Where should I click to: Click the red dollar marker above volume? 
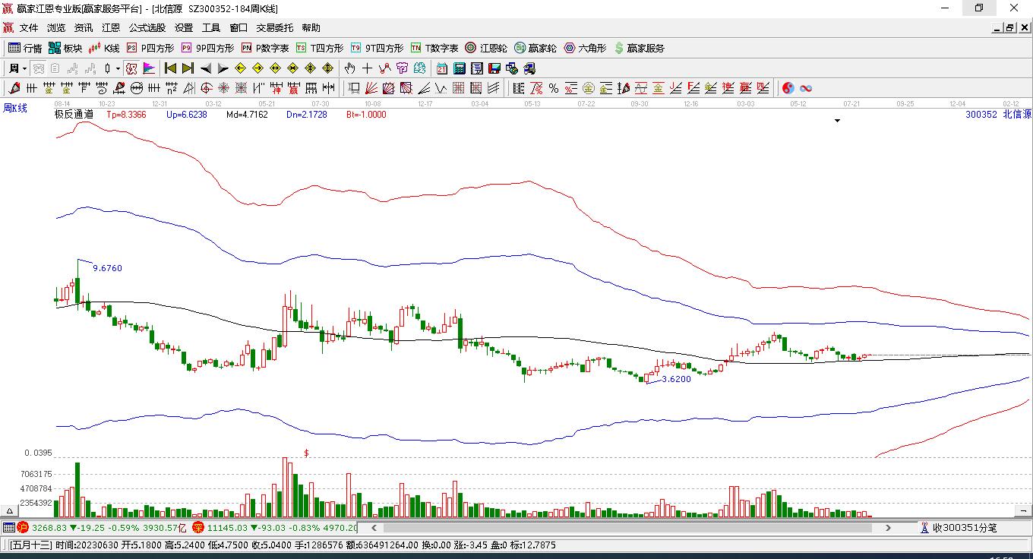coord(306,453)
